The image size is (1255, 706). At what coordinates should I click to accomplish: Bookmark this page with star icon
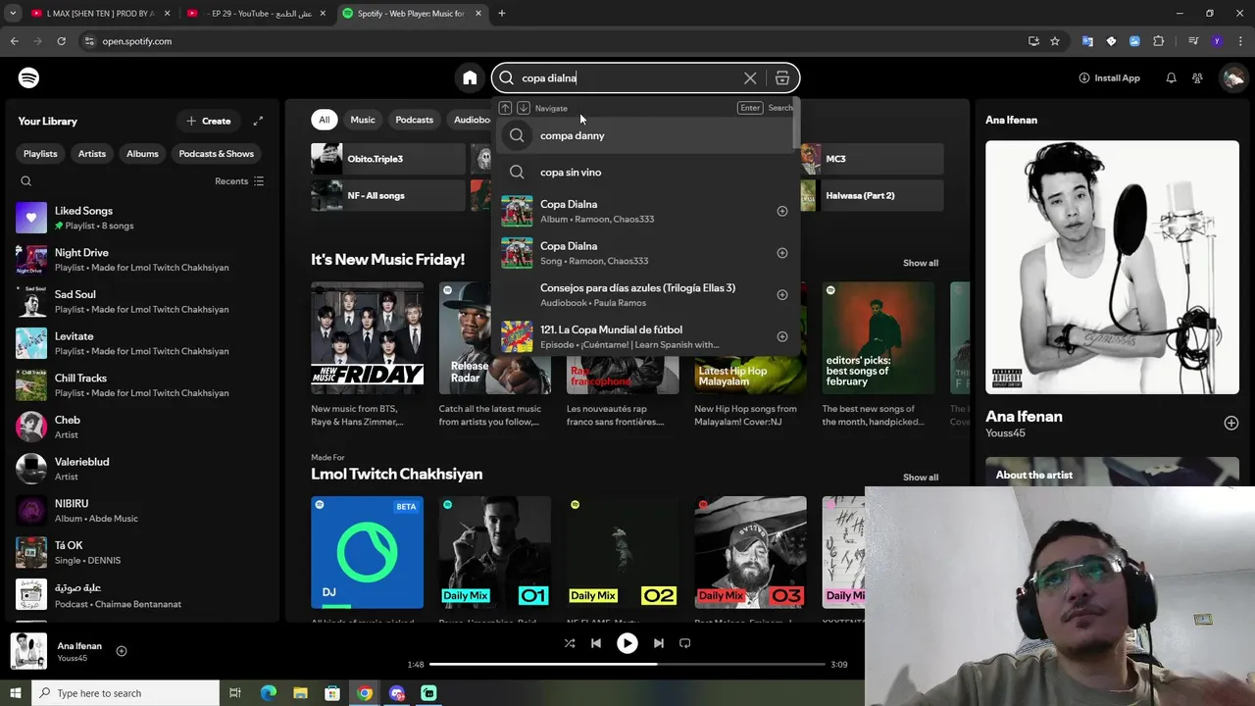[x=1055, y=41]
